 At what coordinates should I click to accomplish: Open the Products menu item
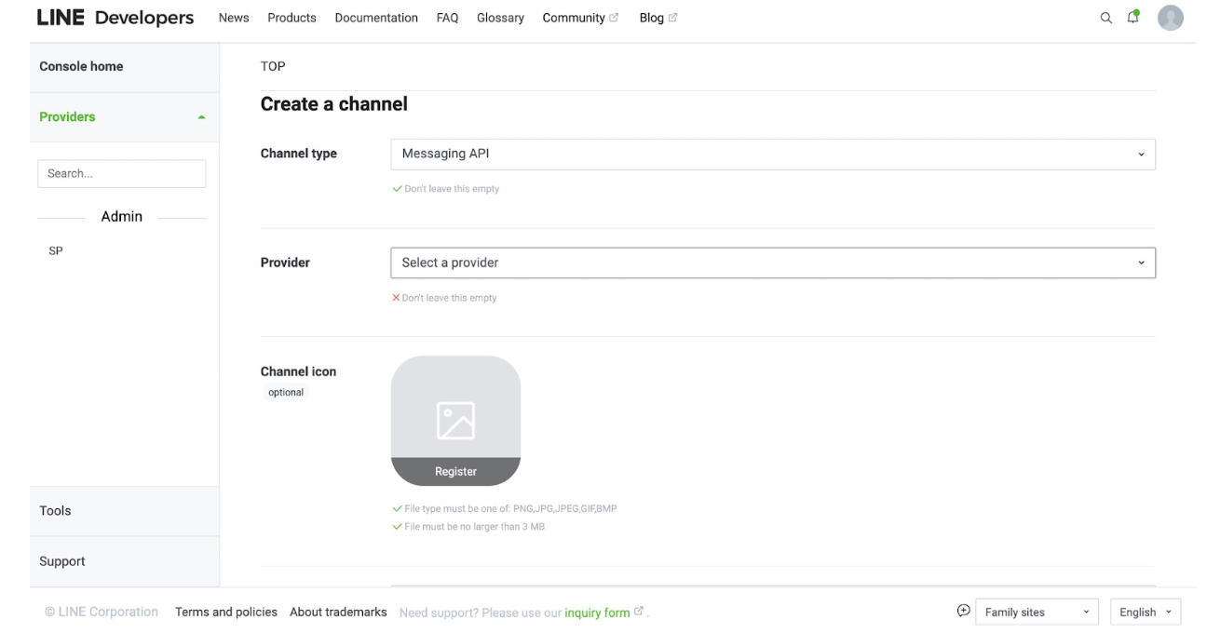click(x=292, y=18)
